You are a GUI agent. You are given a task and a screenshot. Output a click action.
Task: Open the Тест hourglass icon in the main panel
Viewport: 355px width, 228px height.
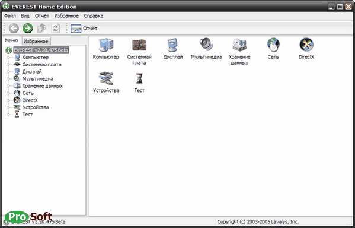click(139, 78)
